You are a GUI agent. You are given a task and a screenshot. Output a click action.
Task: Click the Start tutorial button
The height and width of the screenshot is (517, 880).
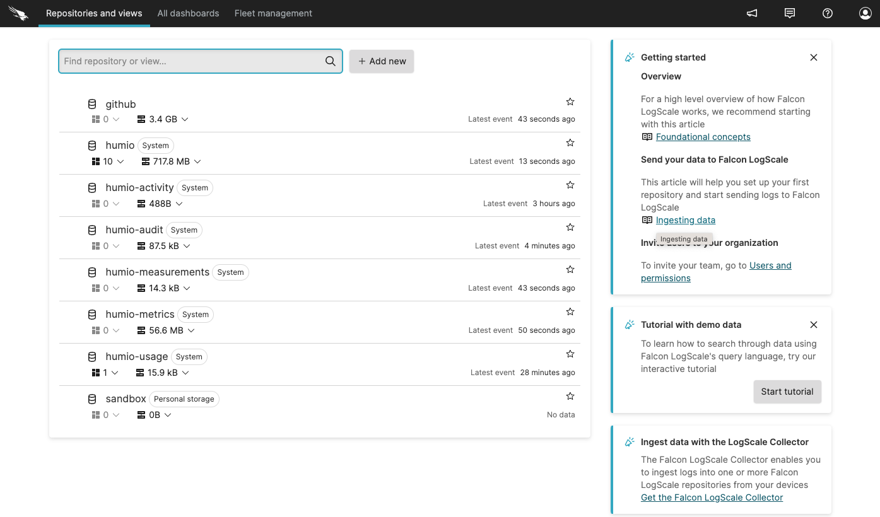pos(787,392)
